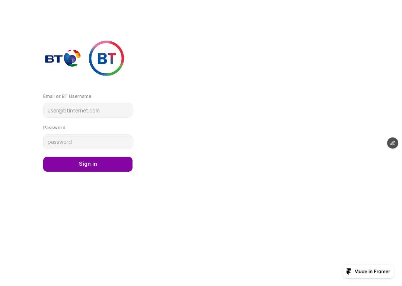402x286 pixels.
Task: Click the white "Sign in" button text
Action: tap(88, 164)
